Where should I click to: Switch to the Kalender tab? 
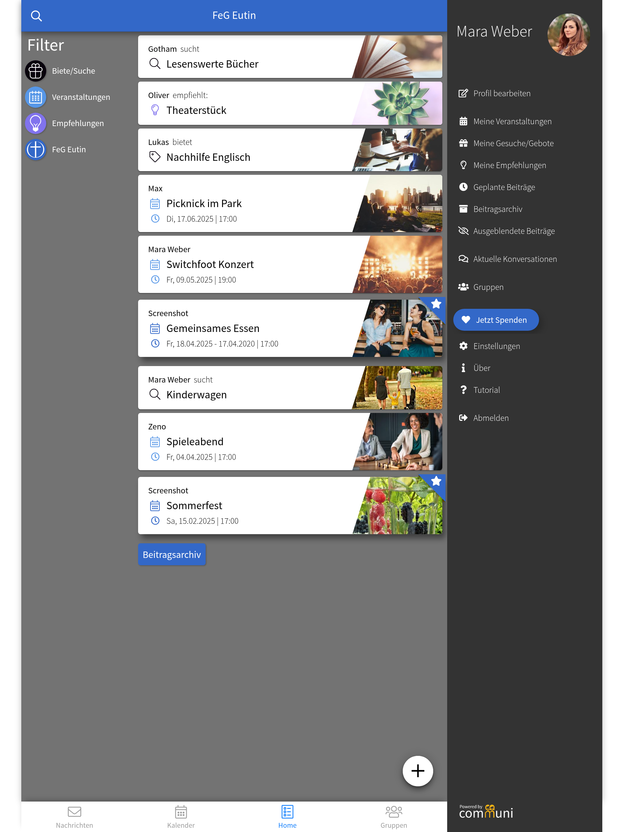tap(181, 817)
